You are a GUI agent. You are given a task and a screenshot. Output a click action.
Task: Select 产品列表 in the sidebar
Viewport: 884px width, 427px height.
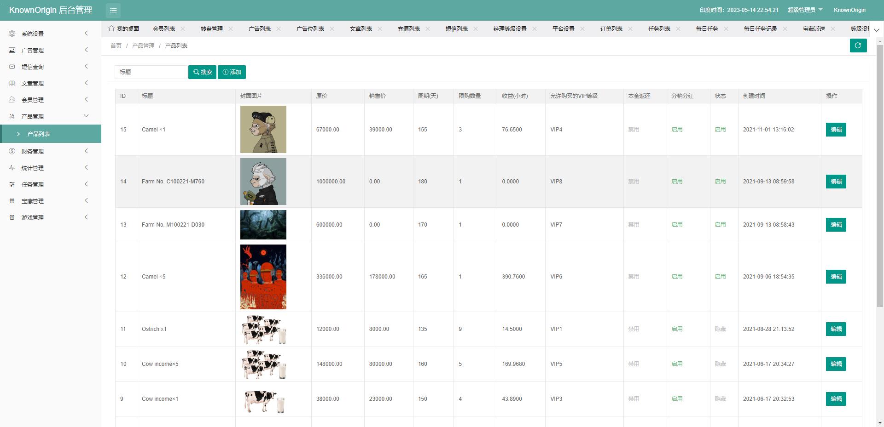pyautogui.click(x=39, y=134)
